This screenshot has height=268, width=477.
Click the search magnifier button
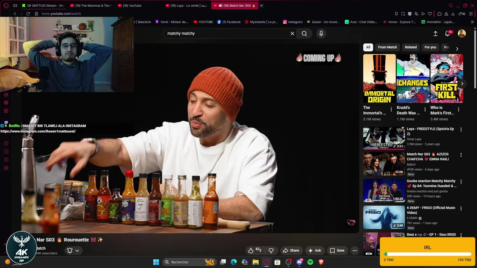[x=304, y=33]
